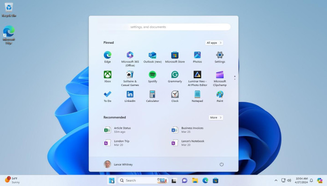The height and width of the screenshot is (186, 327).
Task: Click the Power button in Start menu
Action: coord(221,164)
